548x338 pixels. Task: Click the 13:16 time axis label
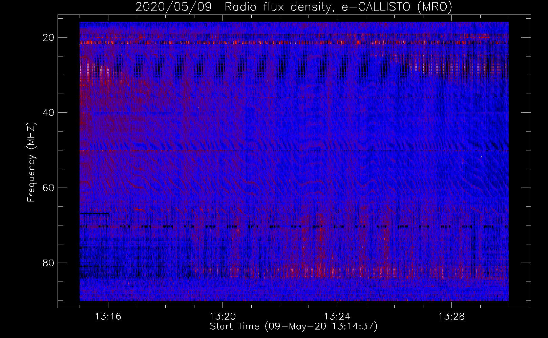(x=108, y=317)
